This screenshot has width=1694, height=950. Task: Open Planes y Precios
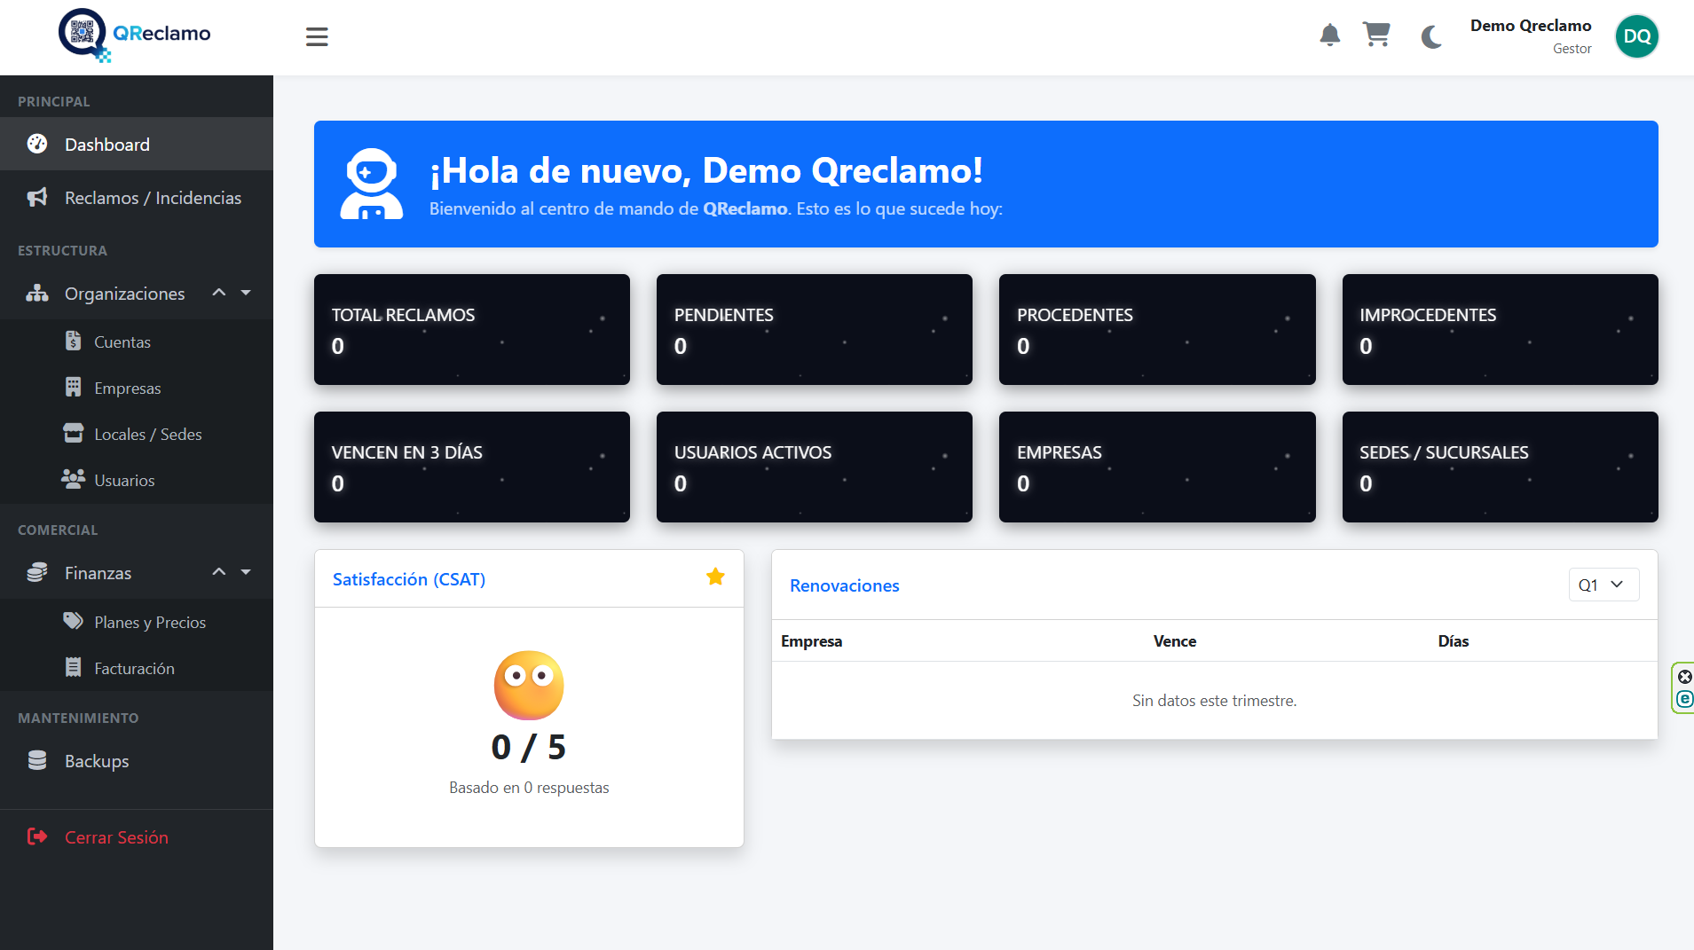tap(149, 622)
